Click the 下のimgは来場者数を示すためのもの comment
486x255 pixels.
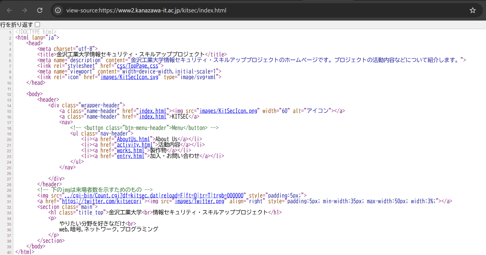tap(95, 190)
